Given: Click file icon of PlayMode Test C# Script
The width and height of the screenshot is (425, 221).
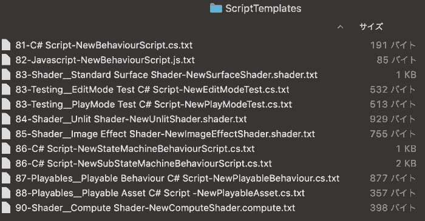Looking at the screenshot, I should click(6, 104).
